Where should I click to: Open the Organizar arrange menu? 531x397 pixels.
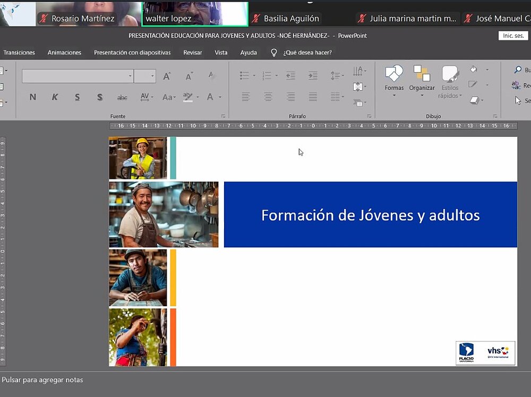[422, 81]
